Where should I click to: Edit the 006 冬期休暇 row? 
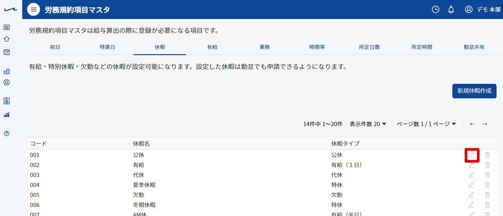click(471, 205)
